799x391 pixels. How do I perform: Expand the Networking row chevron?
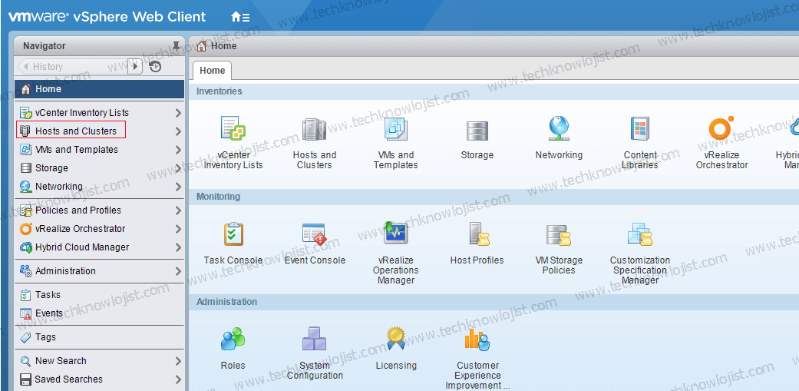pos(178,187)
